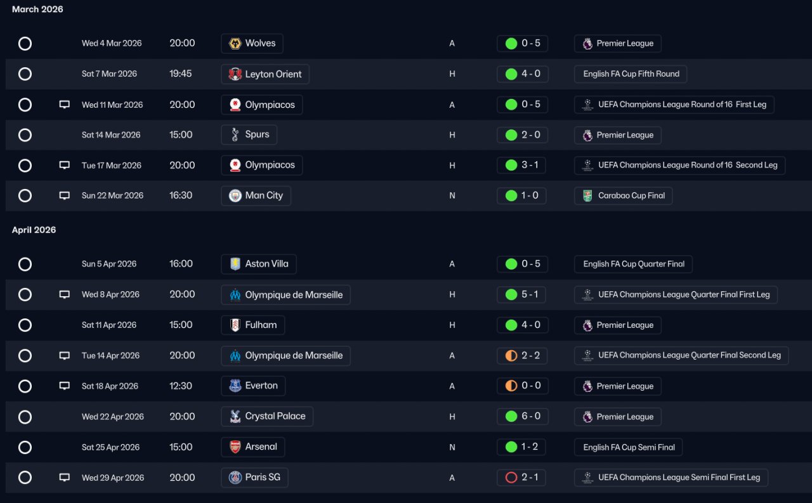Open the 2 - 1 Paris SG loss result
The height and width of the screenshot is (503, 812).
click(x=530, y=478)
